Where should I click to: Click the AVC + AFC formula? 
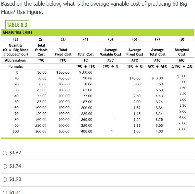157,66
